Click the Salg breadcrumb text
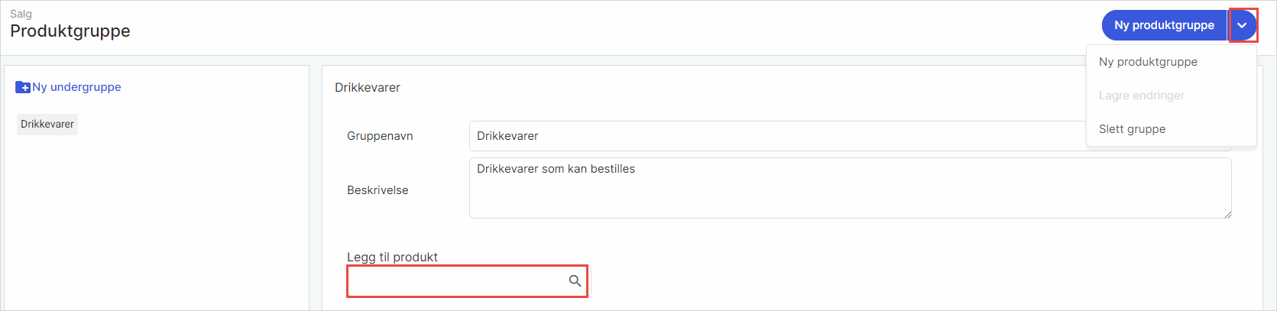Image resolution: width=1277 pixels, height=311 pixels. (21, 14)
